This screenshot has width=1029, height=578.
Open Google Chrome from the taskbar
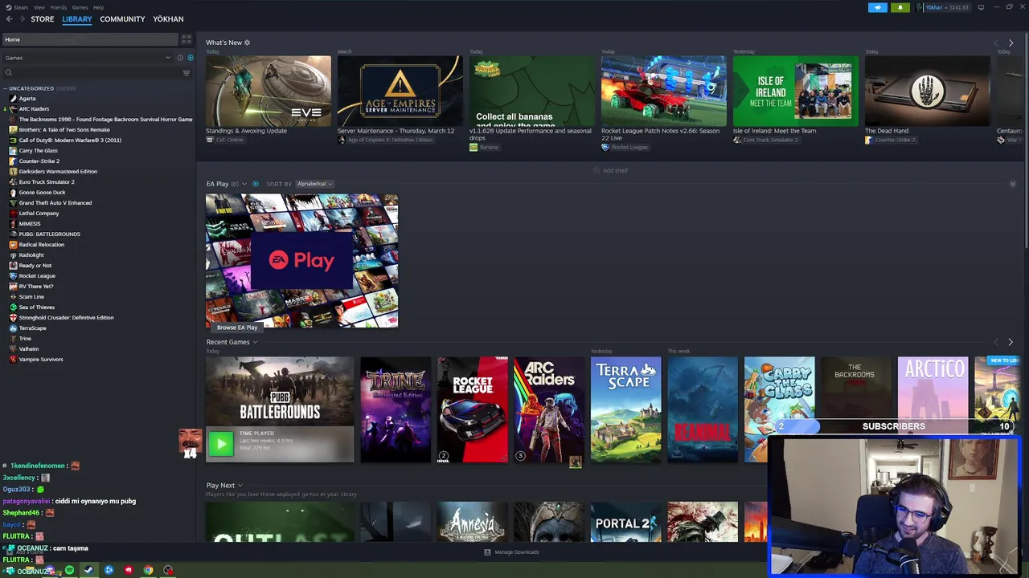coord(148,571)
